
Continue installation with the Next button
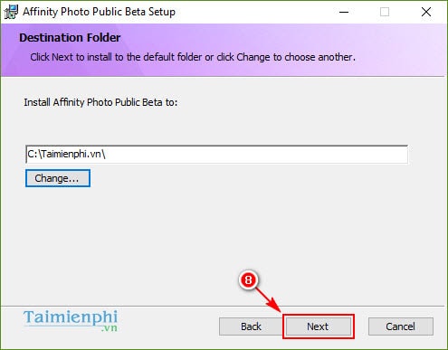(x=319, y=326)
